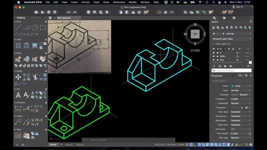This screenshot has height=150, width=267.
Task: Select the Circle tool in Draw panel
Action: [35, 27]
